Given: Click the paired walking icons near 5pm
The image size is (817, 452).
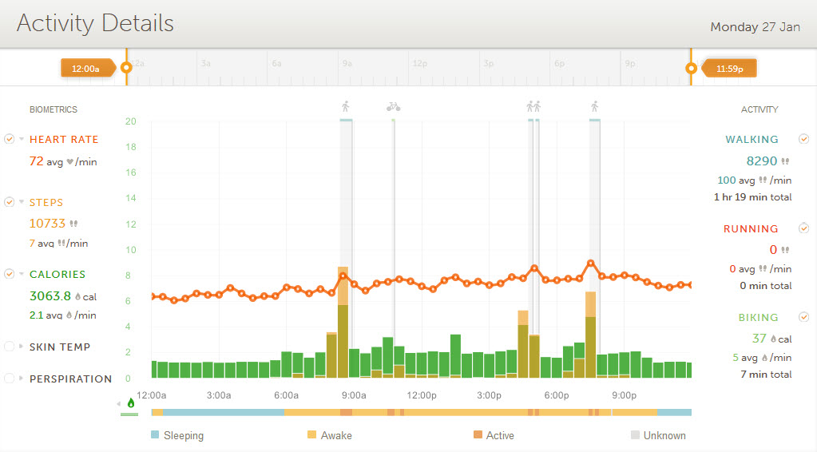Looking at the screenshot, I should point(533,106).
